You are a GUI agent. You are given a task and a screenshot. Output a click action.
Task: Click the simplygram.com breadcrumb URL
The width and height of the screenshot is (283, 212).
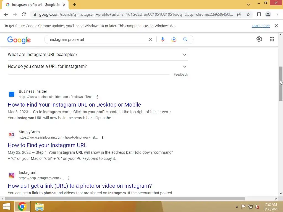(58, 137)
